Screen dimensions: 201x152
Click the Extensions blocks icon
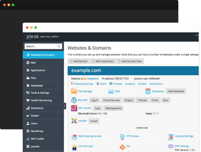(x=28, y=108)
